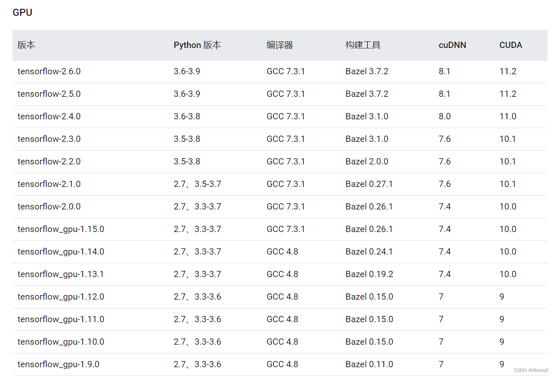Viewport: 555px width, 376px height.
Task: Click CUDA 11.2 in tensorflow-2.5.0 row
Action: [508, 94]
